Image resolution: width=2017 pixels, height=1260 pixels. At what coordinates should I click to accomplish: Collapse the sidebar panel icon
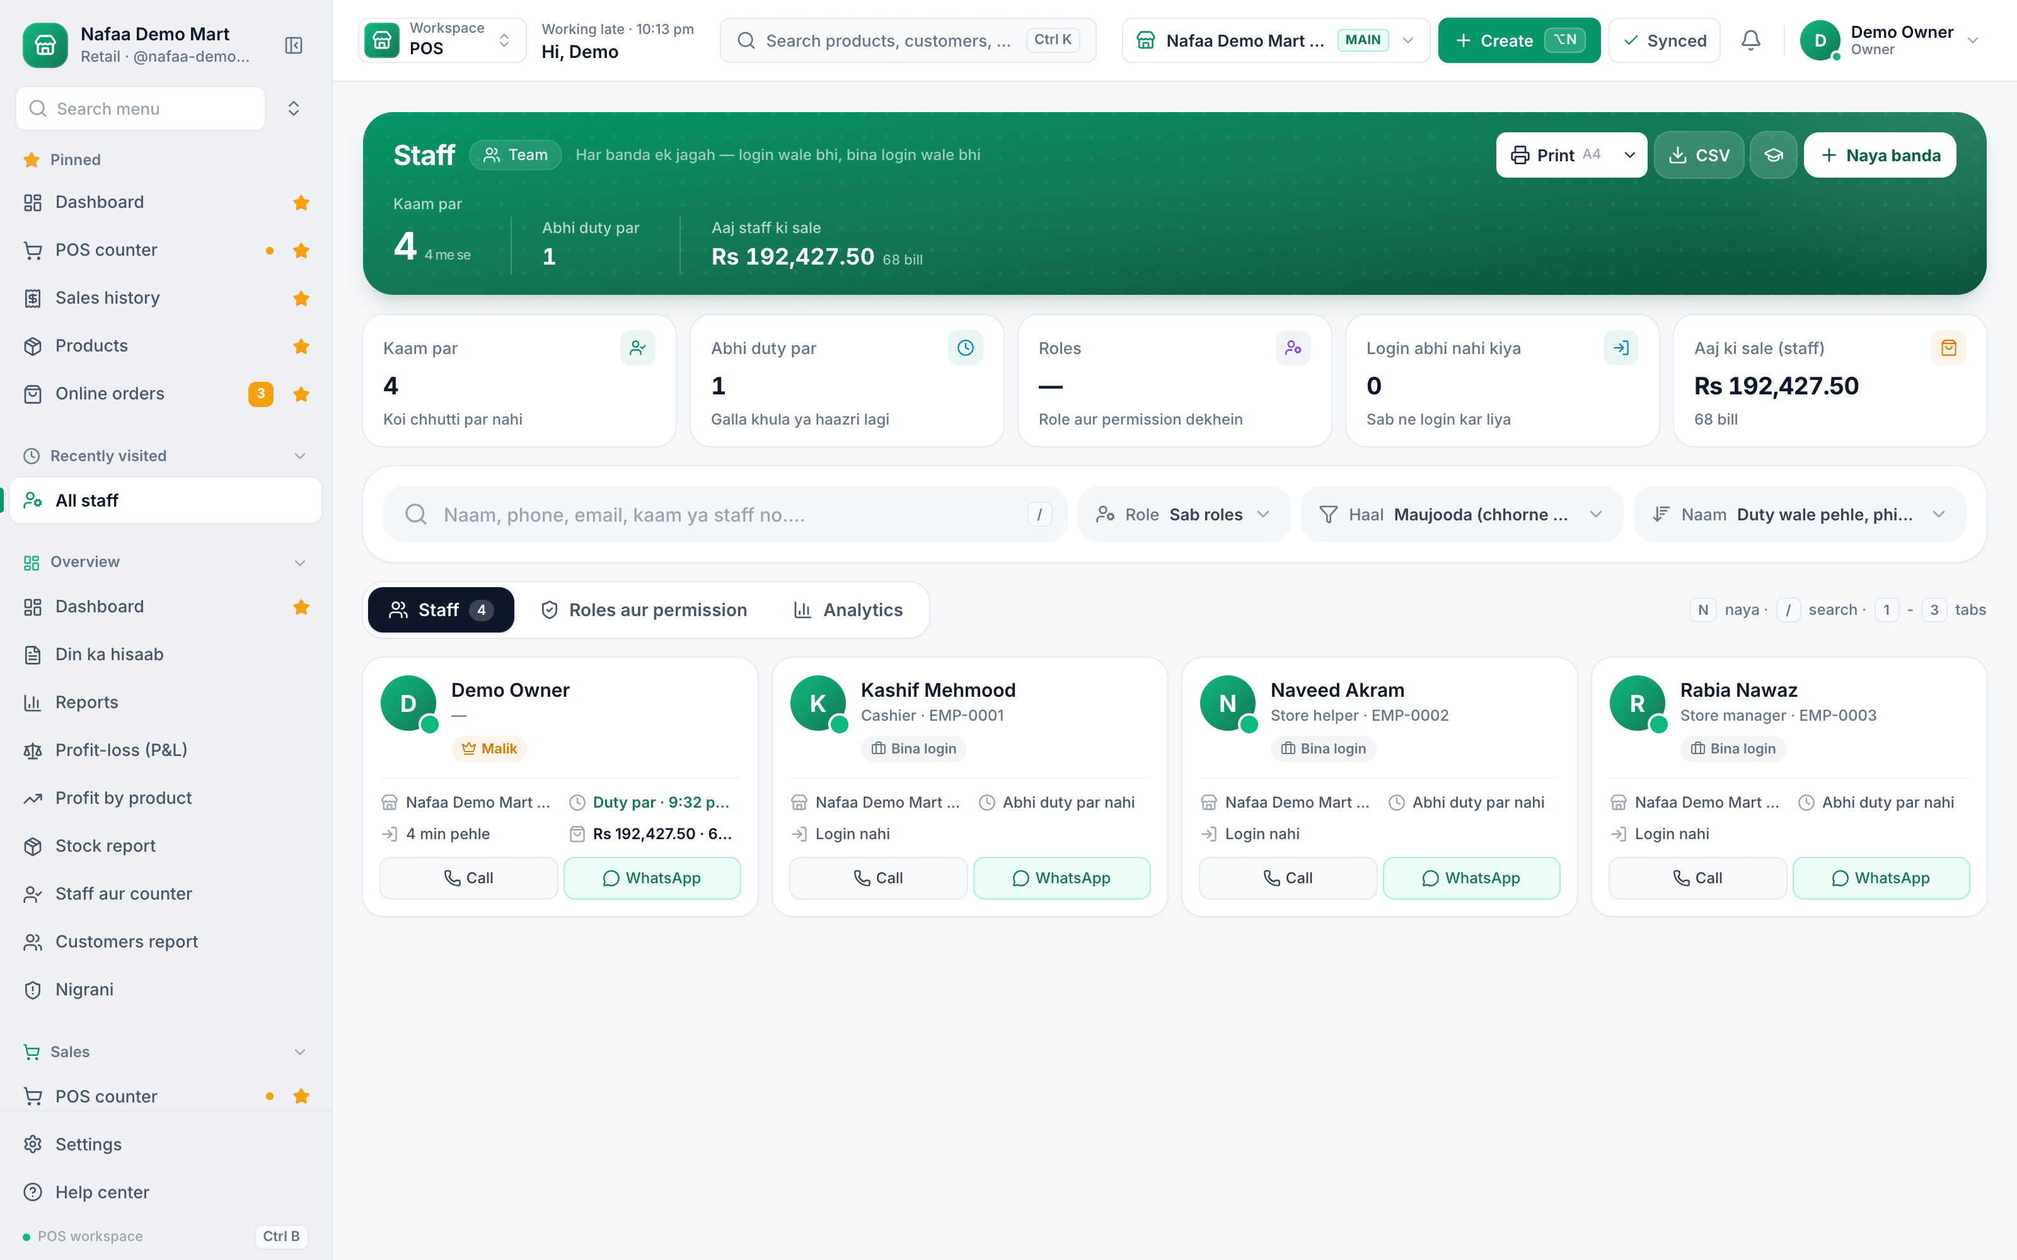pos(293,45)
